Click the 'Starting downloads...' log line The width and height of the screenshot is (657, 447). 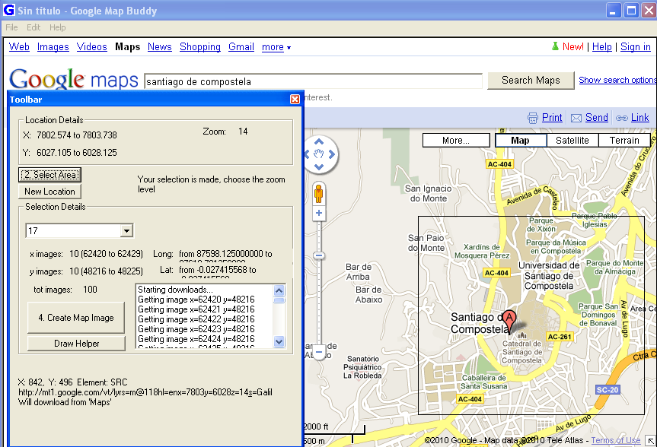coord(175,290)
